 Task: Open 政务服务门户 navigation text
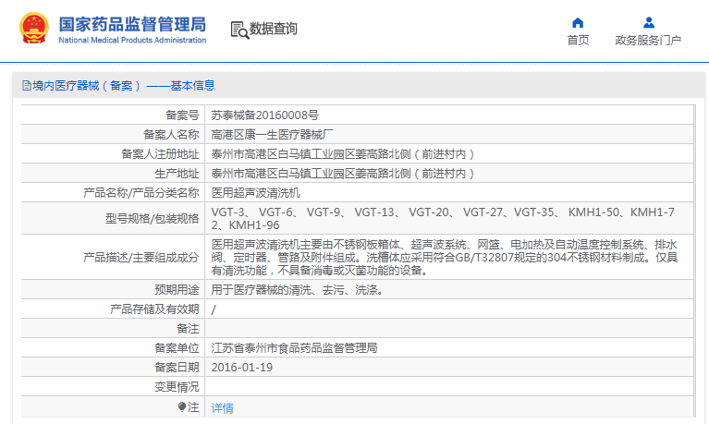648,41
